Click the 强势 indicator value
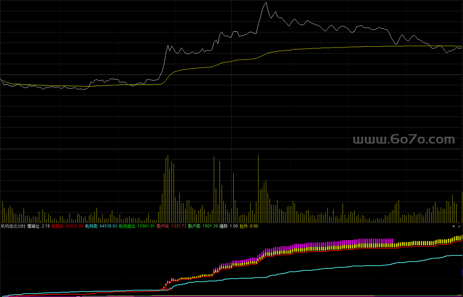The image size is (463, 297). click(228, 226)
